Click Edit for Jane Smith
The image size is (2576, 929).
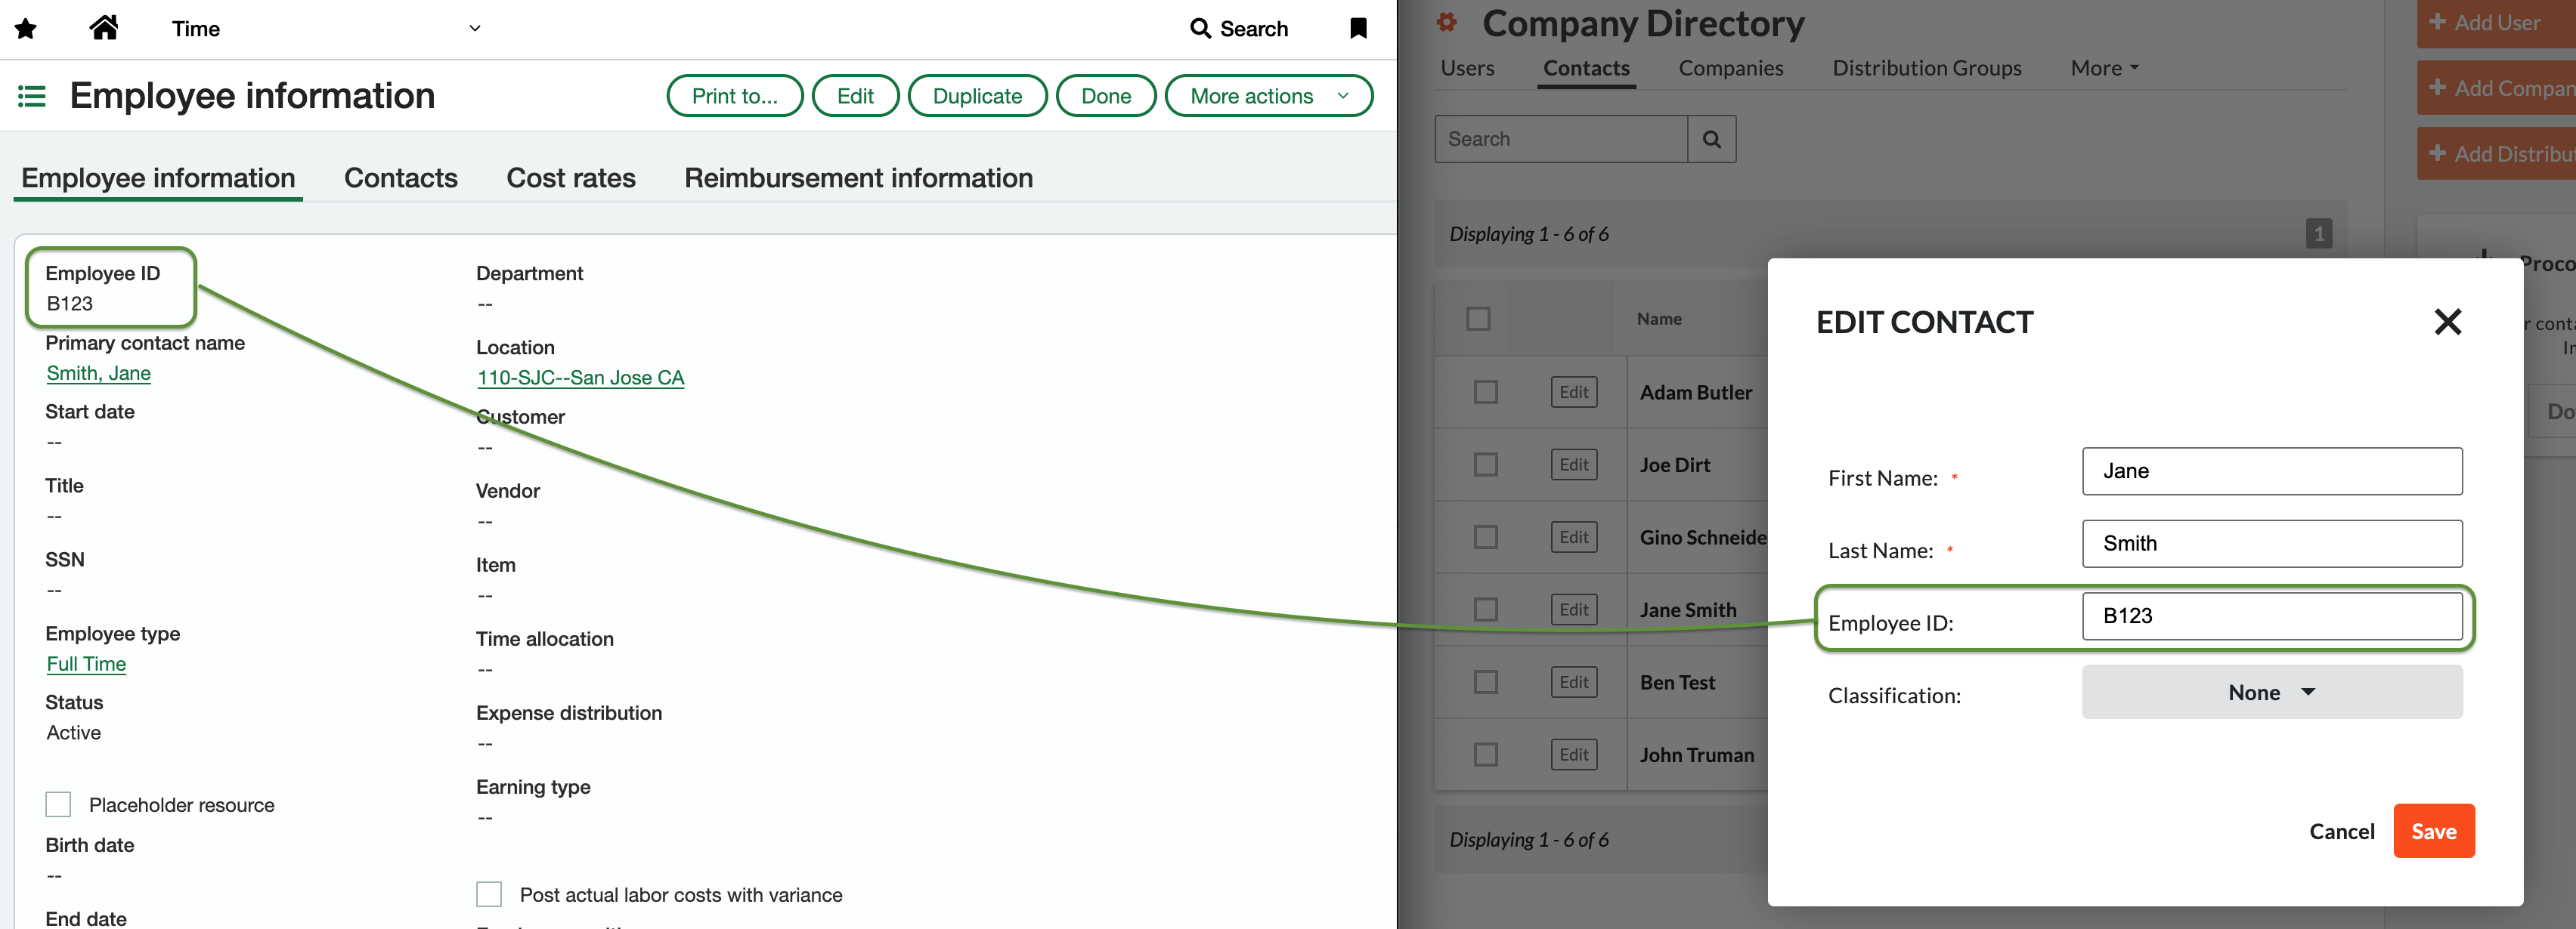pos(1574,610)
